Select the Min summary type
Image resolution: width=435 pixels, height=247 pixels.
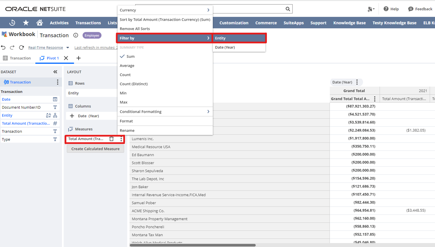pyautogui.click(x=165, y=93)
